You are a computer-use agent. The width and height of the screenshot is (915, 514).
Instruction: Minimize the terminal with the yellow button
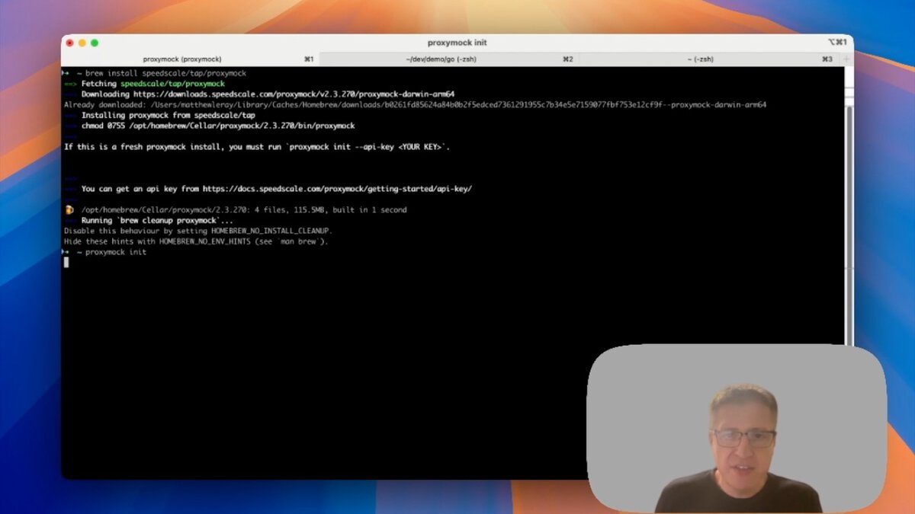pyautogui.click(x=82, y=43)
